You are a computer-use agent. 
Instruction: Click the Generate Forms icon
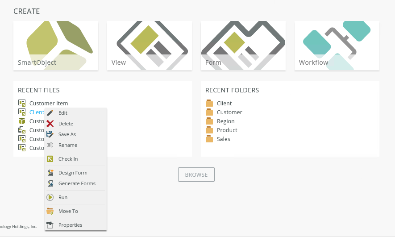(50, 183)
